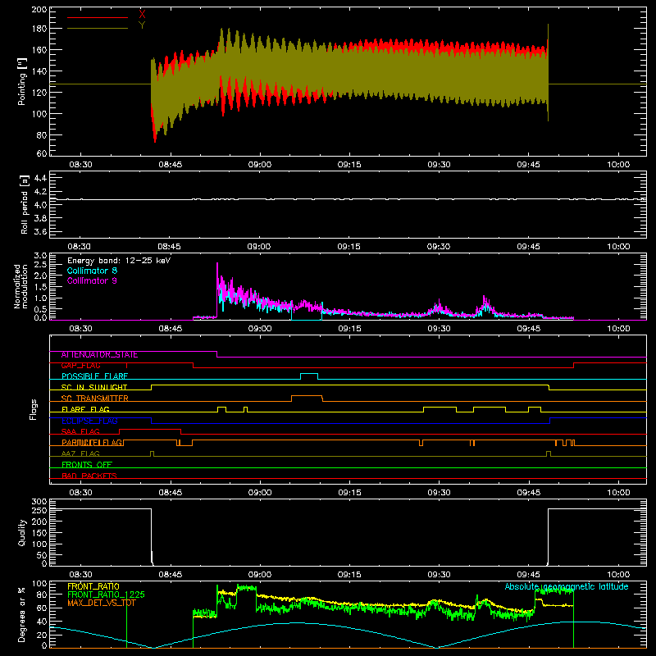Click the PARTICLE_FLAG label

click(x=92, y=443)
